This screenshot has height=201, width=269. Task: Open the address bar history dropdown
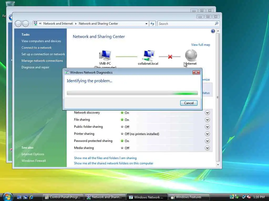point(146,24)
